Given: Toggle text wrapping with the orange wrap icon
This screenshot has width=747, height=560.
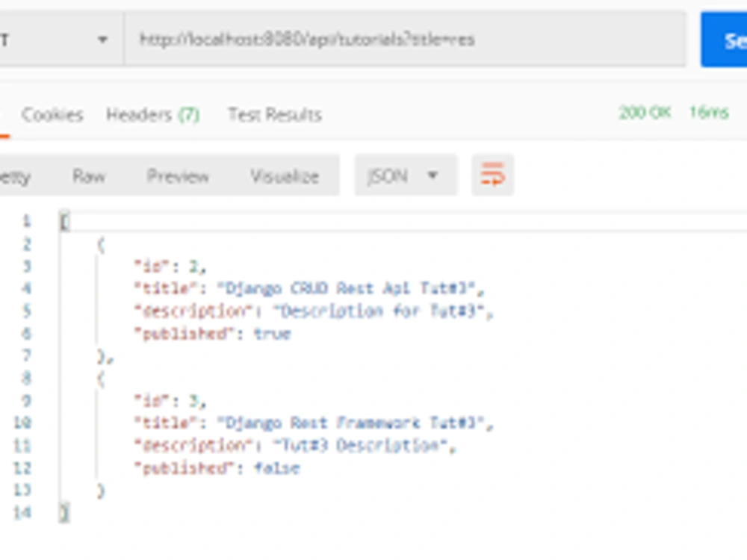Looking at the screenshot, I should 493,175.
